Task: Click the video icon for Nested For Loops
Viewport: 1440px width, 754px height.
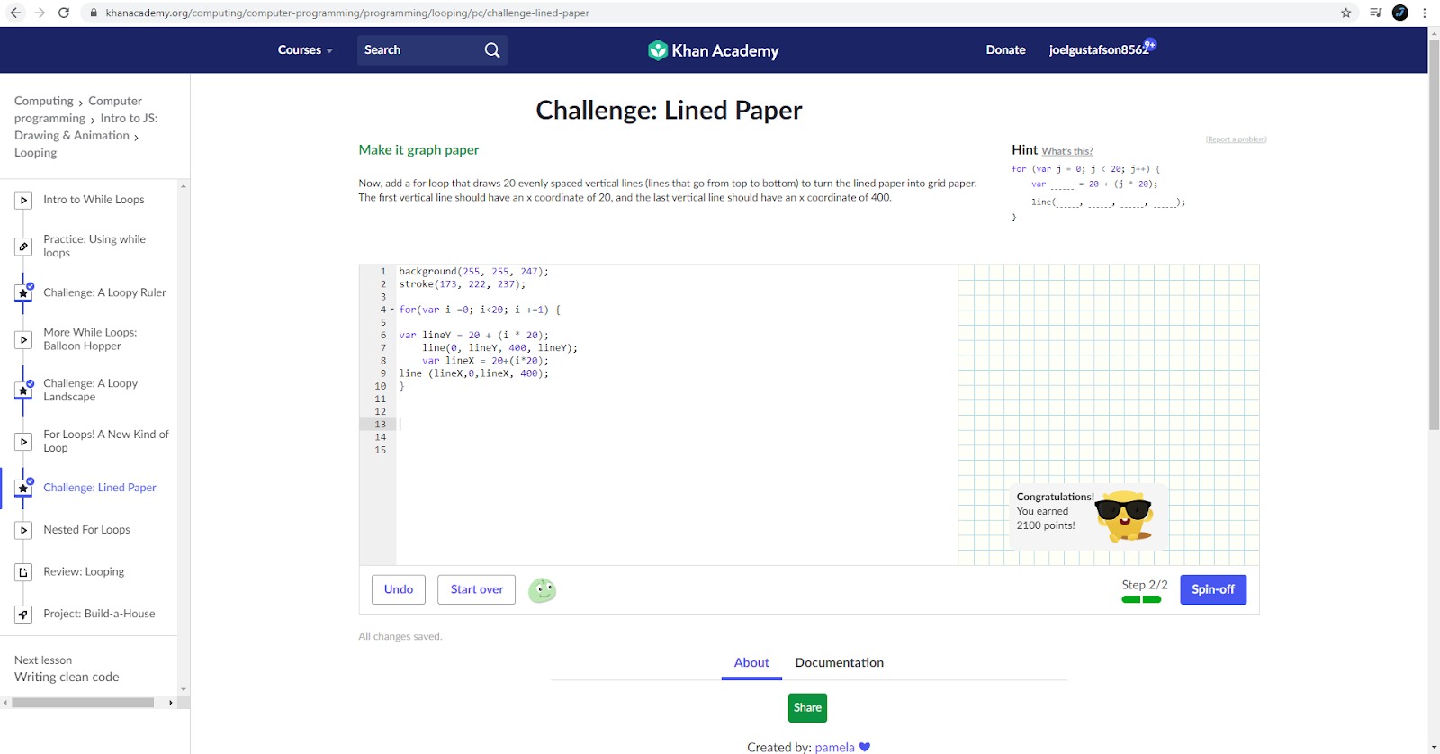Action: pos(23,530)
